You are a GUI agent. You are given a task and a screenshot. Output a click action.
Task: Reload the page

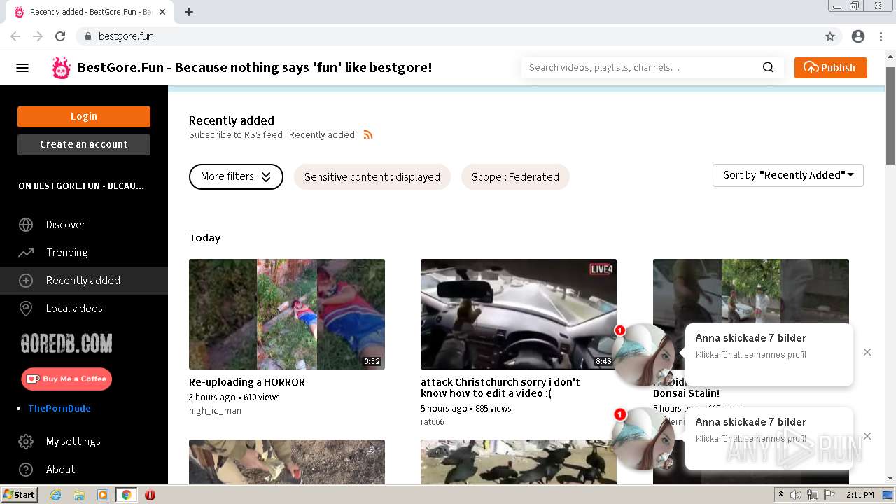60,36
